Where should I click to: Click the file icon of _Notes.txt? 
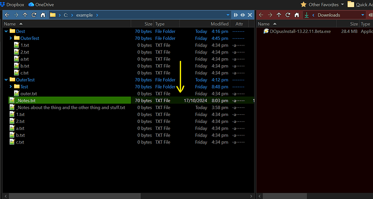tap(12, 100)
